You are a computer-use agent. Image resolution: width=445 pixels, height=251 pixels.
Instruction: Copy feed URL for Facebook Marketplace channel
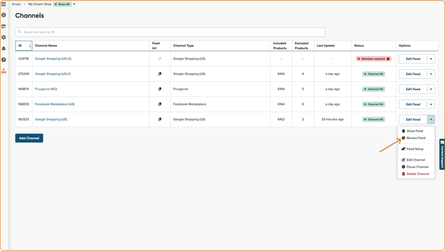point(160,104)
